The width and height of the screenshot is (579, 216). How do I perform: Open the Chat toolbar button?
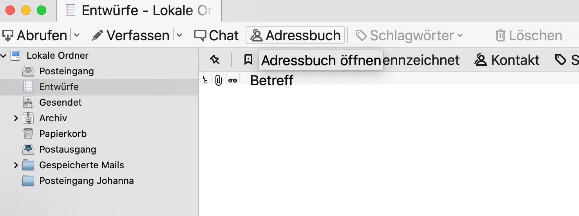[216, 36]
